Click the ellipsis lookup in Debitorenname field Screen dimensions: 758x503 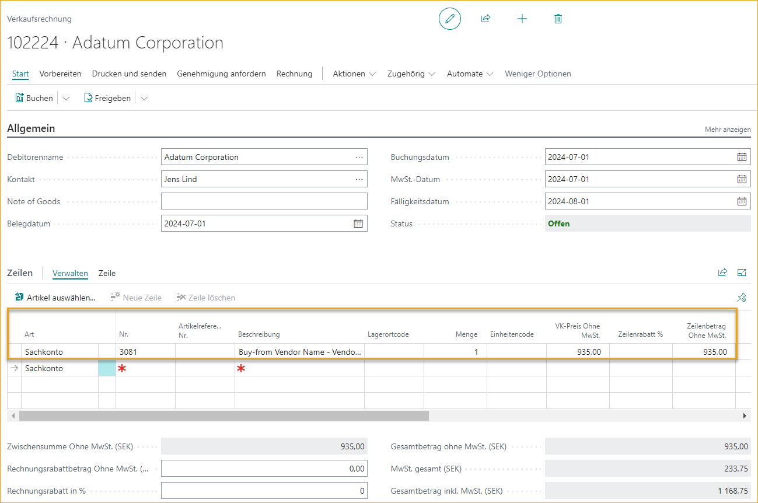359,157
